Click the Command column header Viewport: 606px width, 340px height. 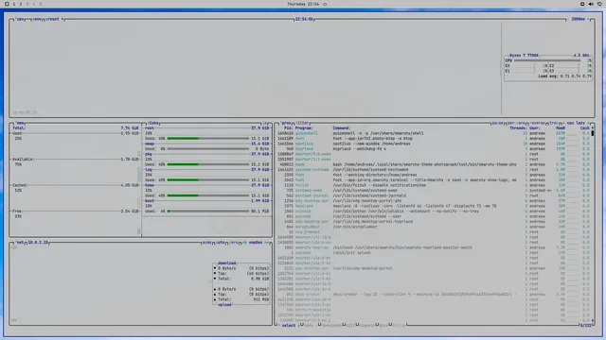pos(341,128)
